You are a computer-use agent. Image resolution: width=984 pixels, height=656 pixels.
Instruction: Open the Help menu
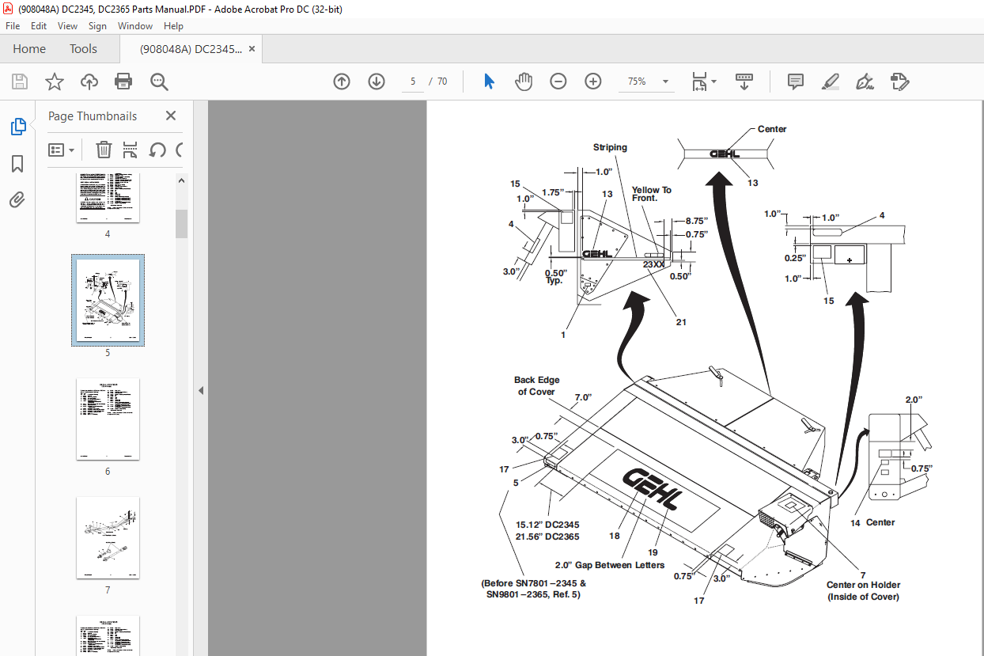(173, 26)
